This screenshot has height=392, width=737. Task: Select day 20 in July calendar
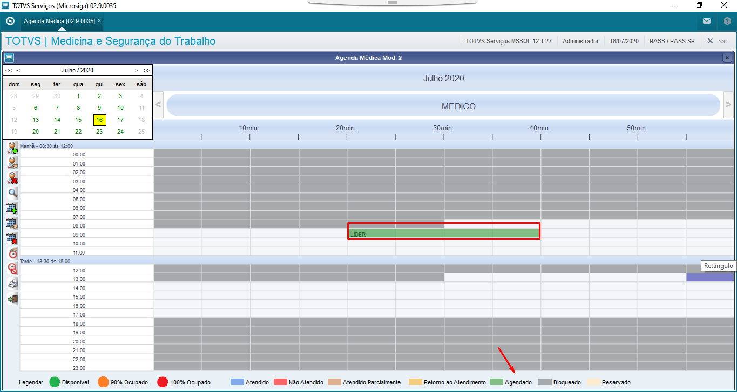coord(36,132)
